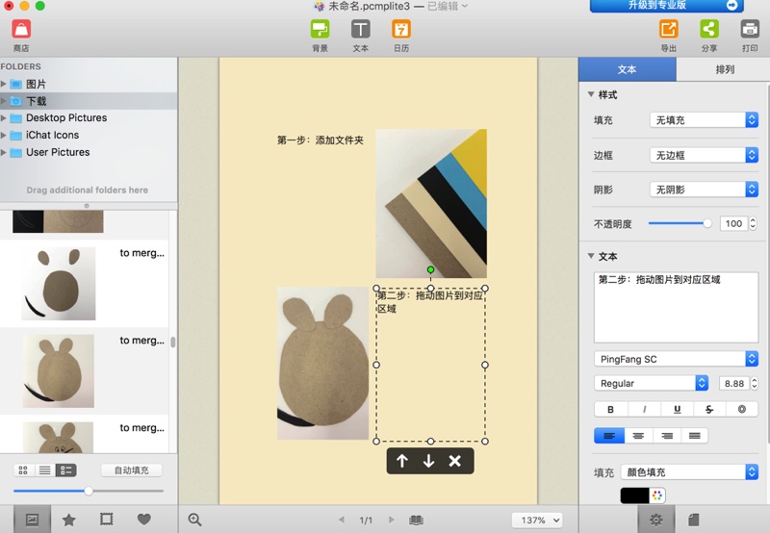770x533 pixels.
Task: Export the collage using 导出 icon
Action: click(668, 29)
